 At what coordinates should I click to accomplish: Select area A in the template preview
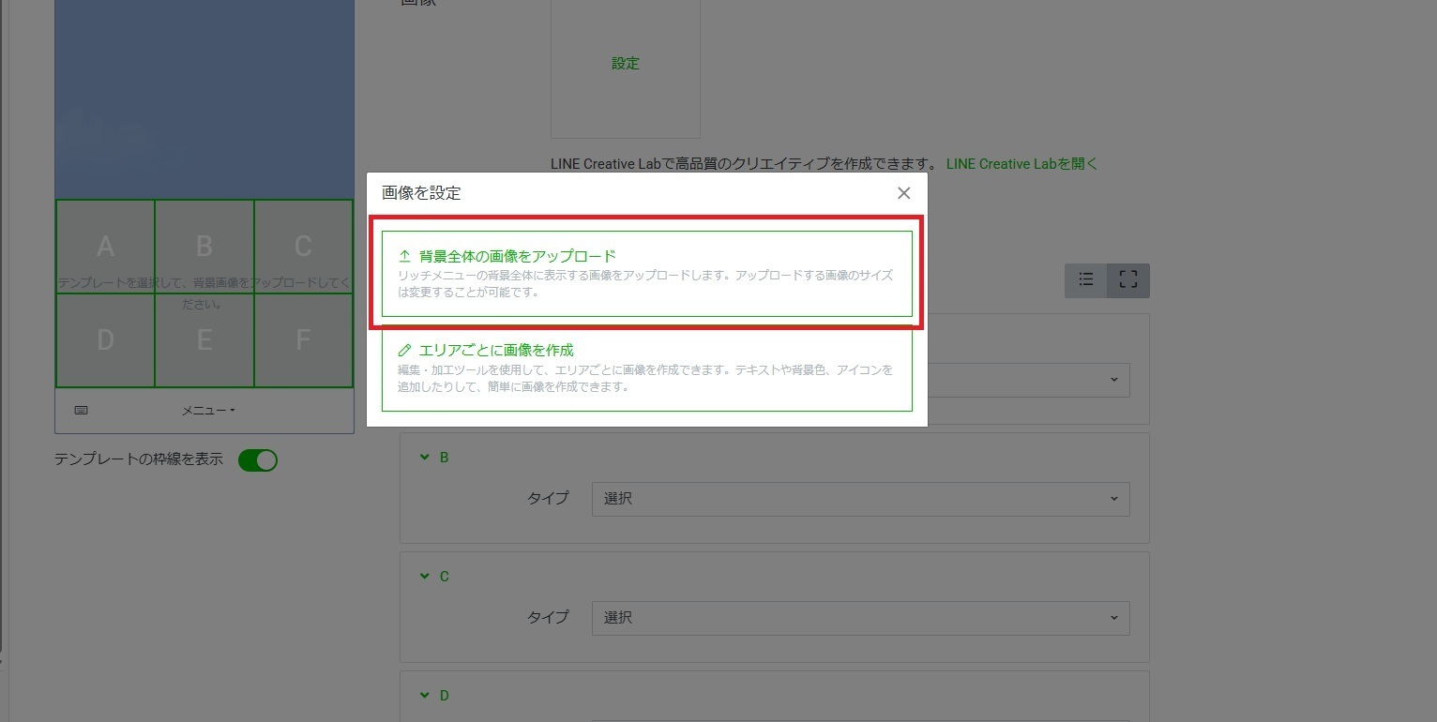point(105,247)
